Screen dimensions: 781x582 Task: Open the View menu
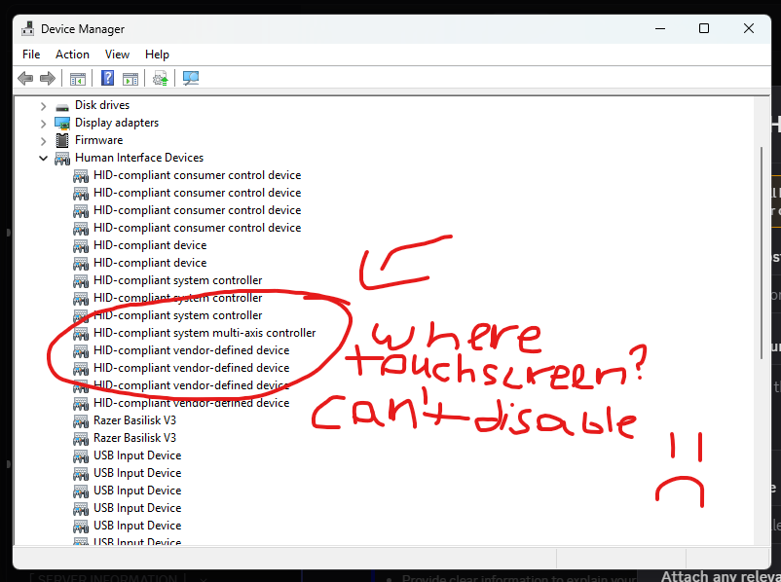[x=117, y=54]
